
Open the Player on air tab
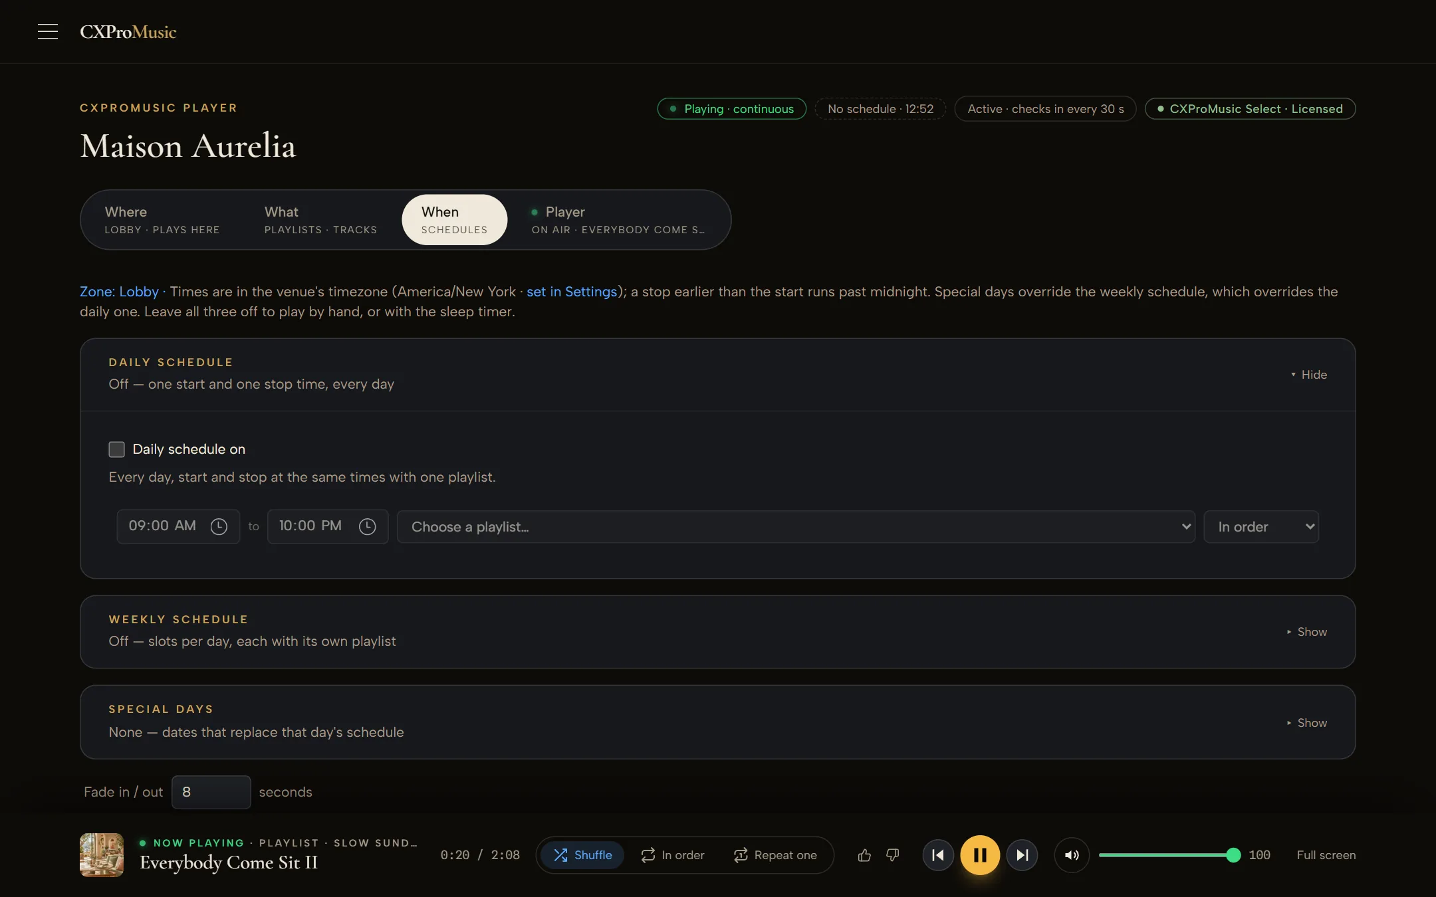coord(618,220)
